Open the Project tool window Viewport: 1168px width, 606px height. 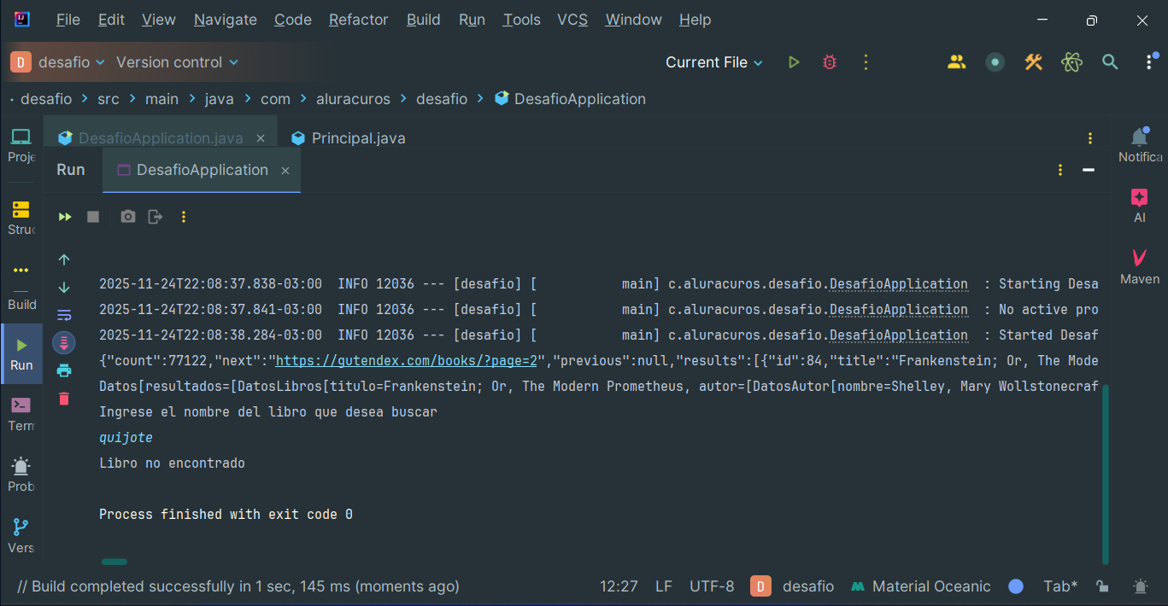coord(21,145)
